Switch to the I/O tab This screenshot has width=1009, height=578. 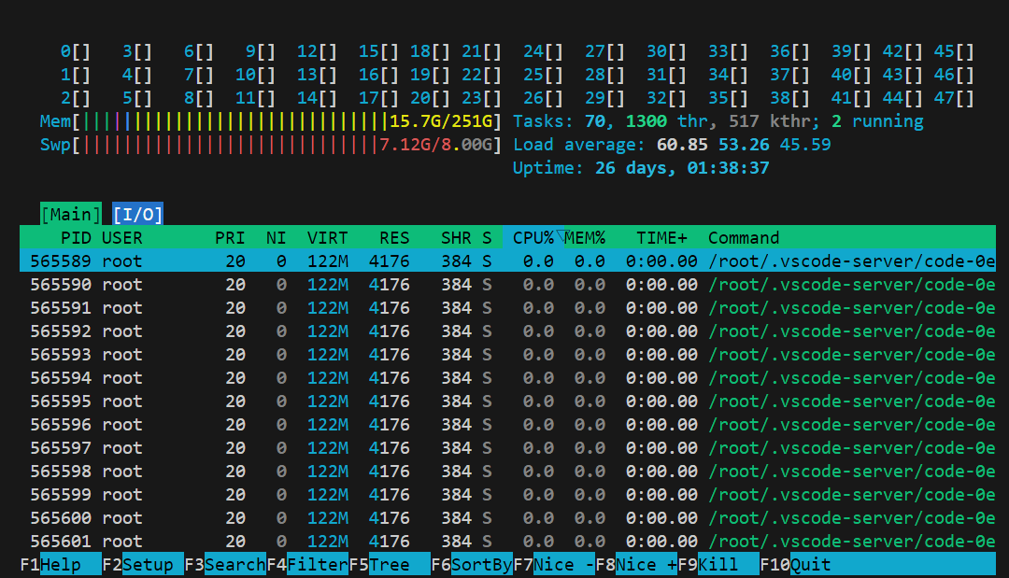click(x=137, y=214)
